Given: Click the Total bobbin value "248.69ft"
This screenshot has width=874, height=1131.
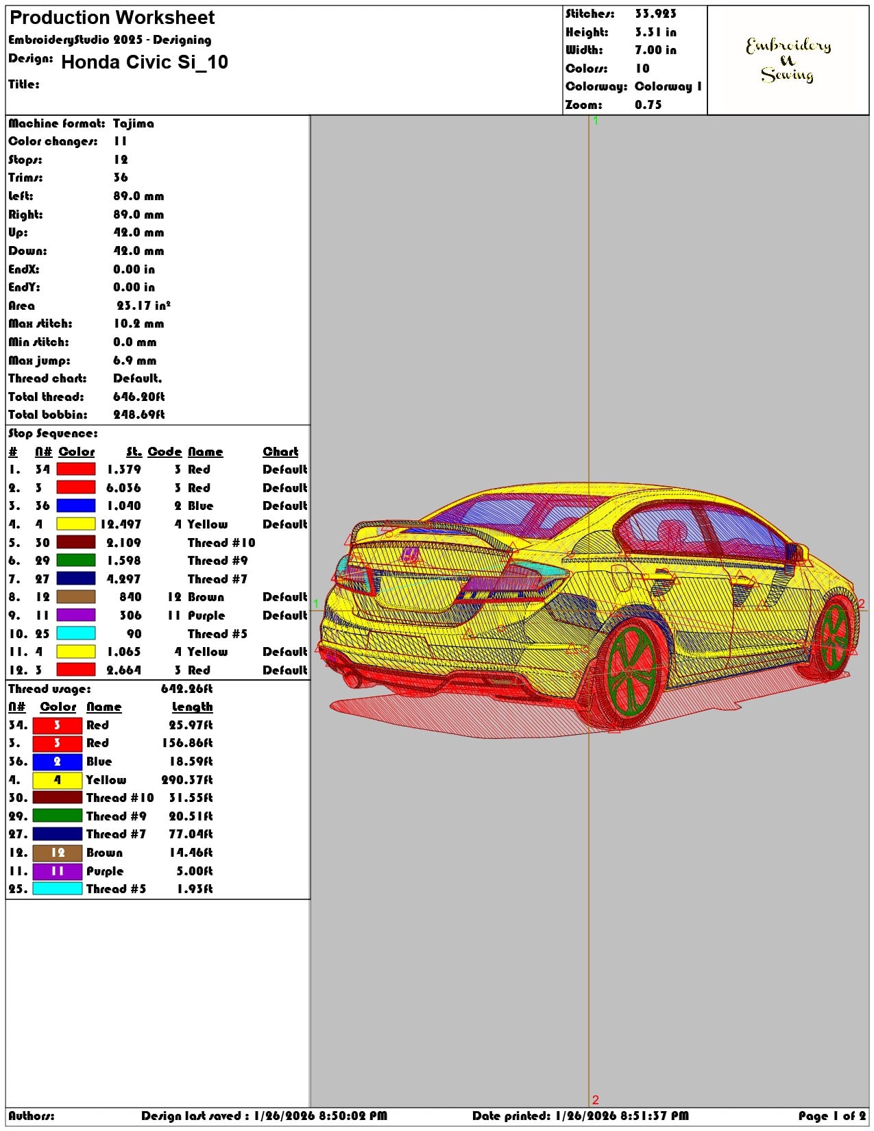Looking at the screenshot, I should click(x=139, y=415).
